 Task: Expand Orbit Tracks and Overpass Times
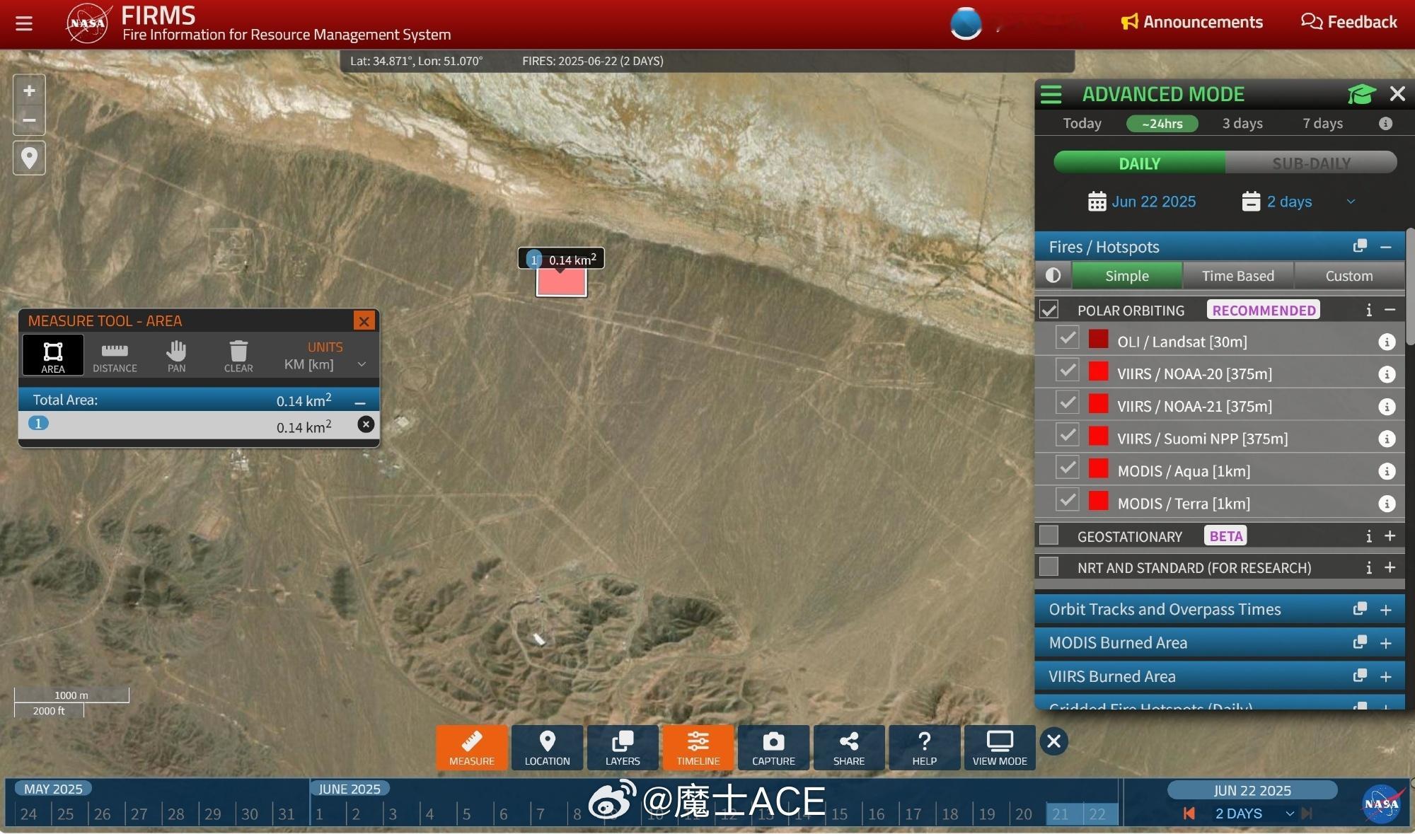[1386, 610]
